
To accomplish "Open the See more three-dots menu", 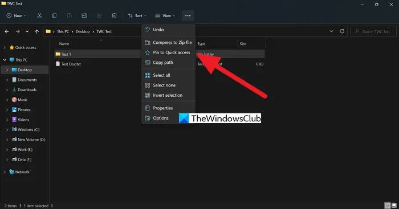I will click(188, 16).
